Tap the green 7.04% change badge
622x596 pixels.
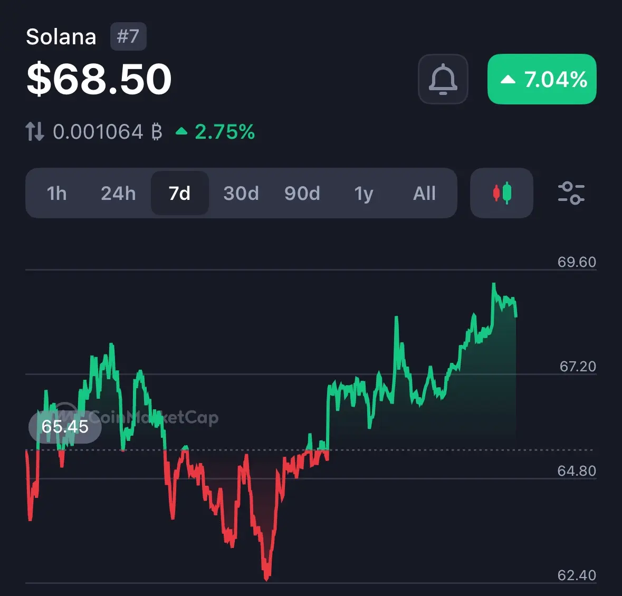(542, 79)
